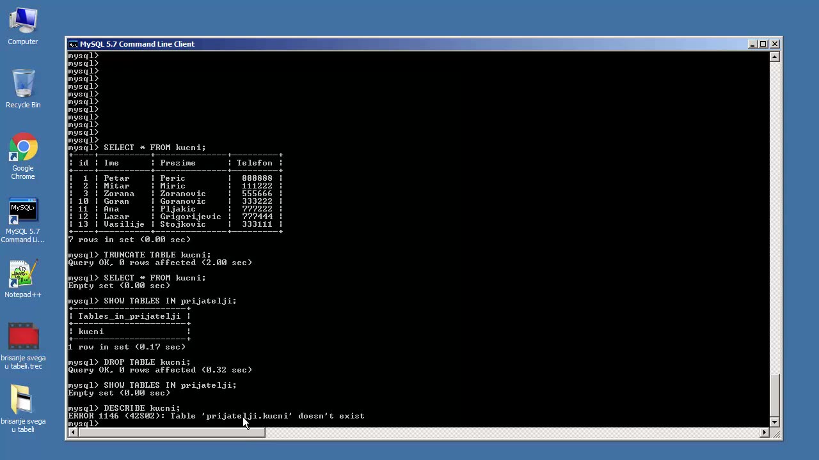Viewport: 819px width, 460px height.
Task: Click the 'Tables_in_prijatelji' header
Action: point(129,316)
